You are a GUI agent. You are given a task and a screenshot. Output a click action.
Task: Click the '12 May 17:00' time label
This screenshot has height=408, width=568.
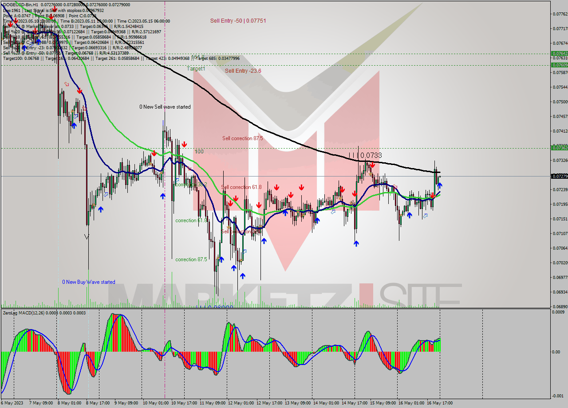coord(270,403)
